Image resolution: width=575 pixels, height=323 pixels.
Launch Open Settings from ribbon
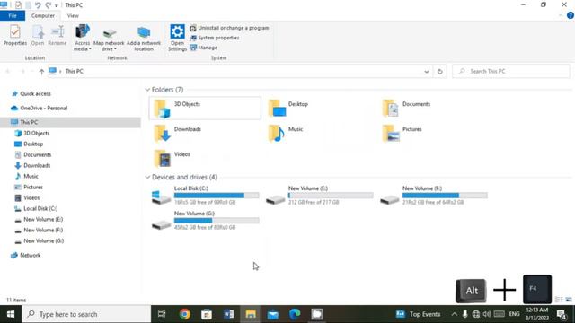point(178,38)
